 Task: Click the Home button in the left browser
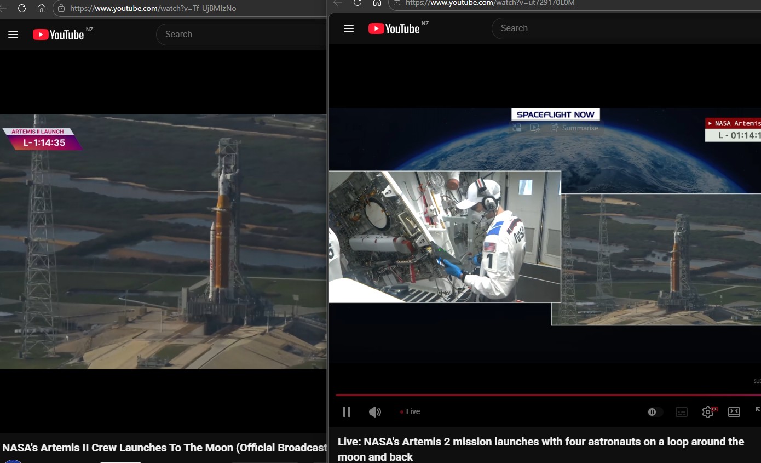click(x=42, y=8)
